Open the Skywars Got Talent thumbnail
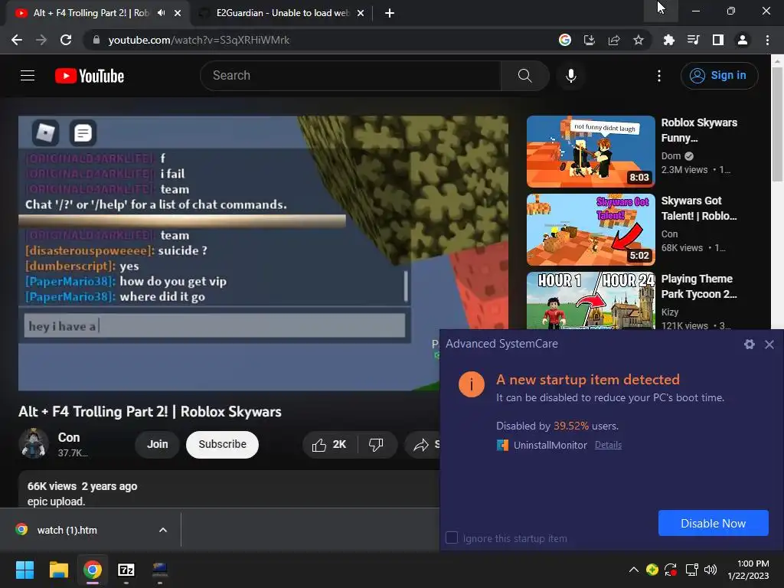Image resolution: width=784 pixels, height=588 pixels. [590, 230]
